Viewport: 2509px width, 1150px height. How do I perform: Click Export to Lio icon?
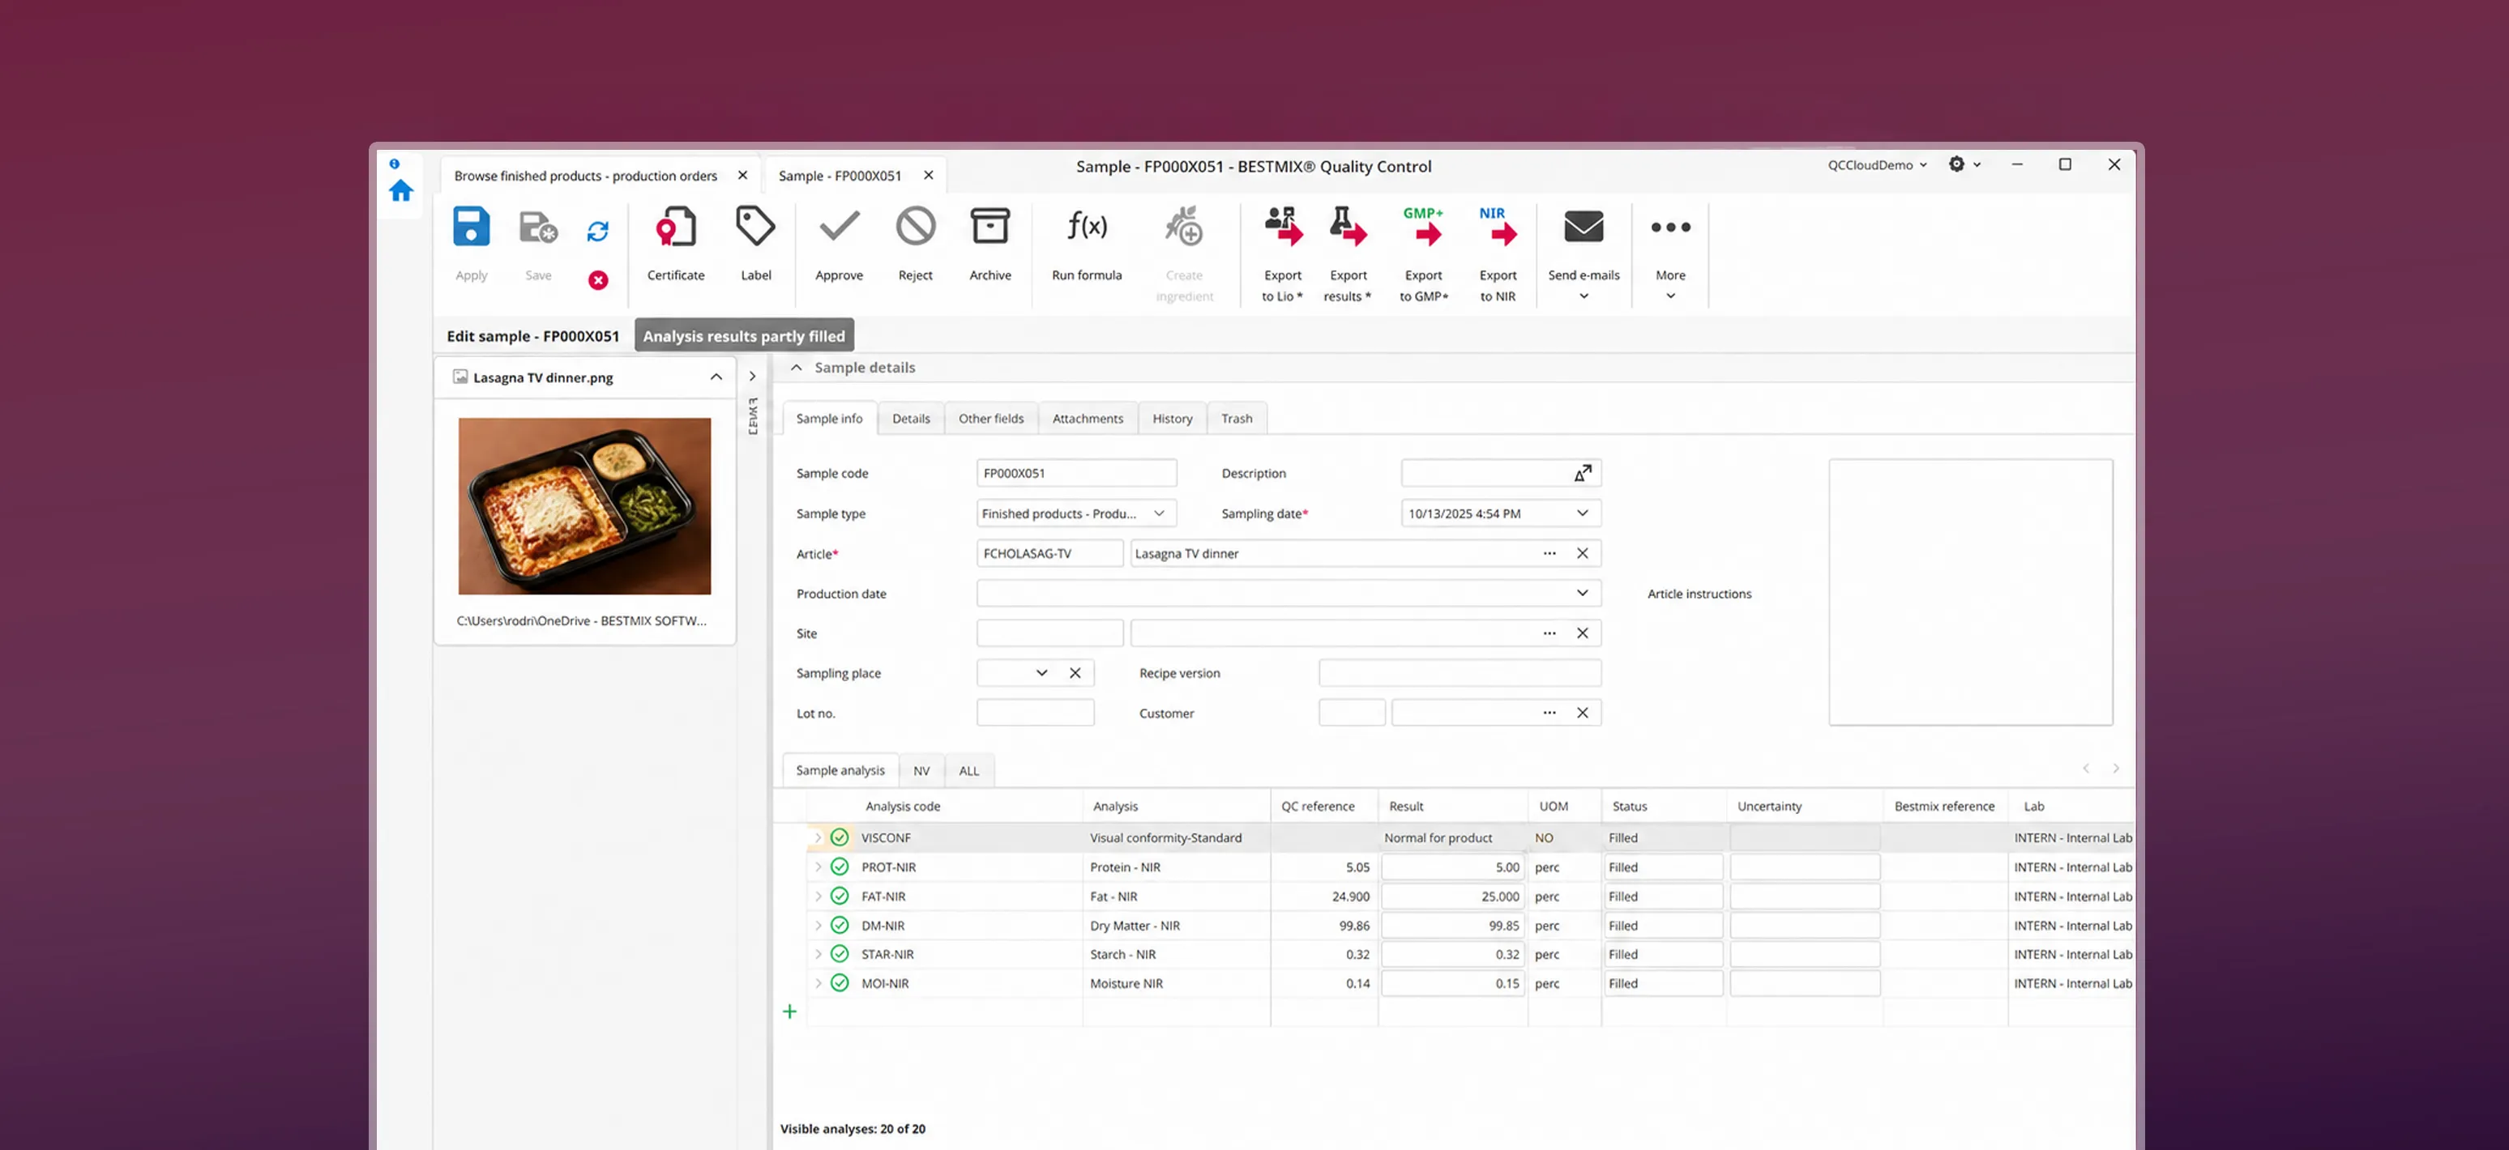[1283, 227]
